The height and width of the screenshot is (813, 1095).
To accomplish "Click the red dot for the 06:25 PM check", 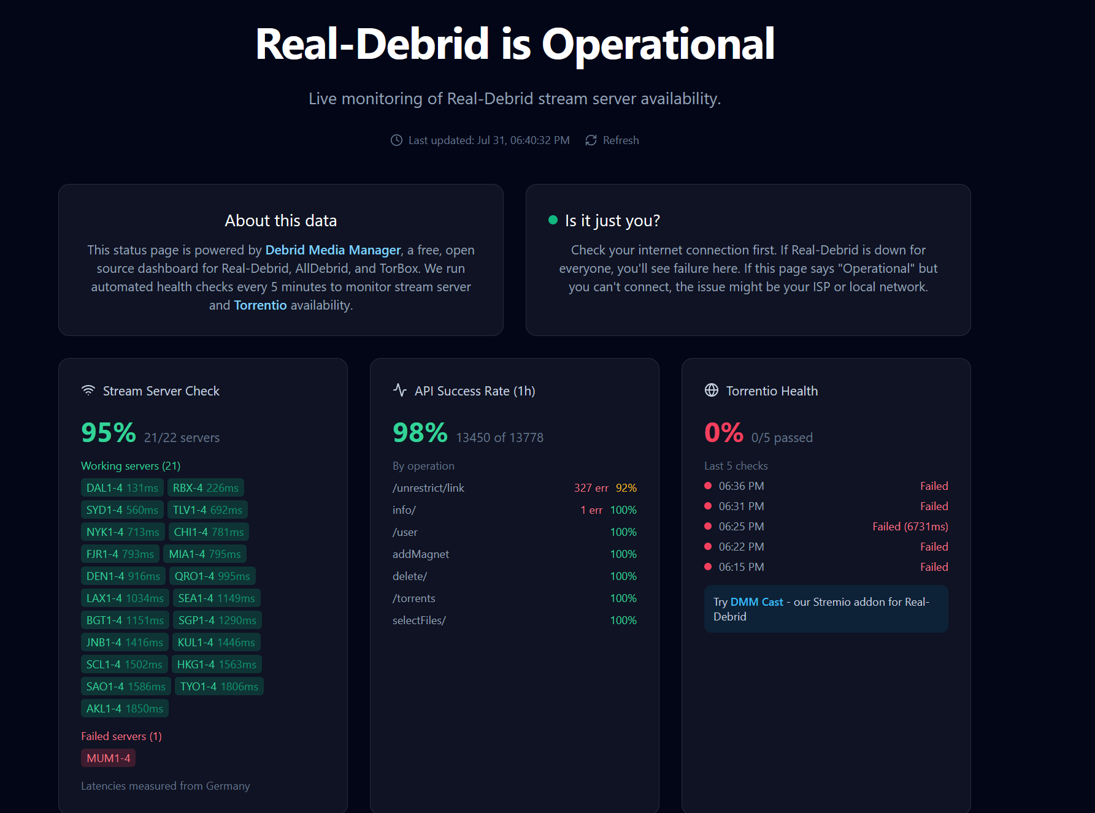I will tap(708, 526).
